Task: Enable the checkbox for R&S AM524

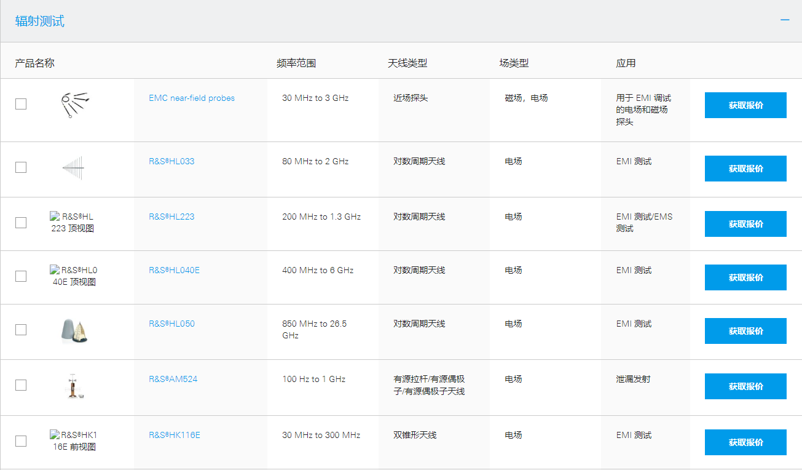Action: point(21,385)
